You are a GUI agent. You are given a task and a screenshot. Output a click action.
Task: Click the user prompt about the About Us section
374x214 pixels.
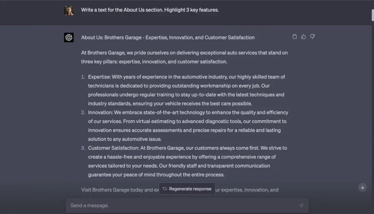(x=150, y=10)
